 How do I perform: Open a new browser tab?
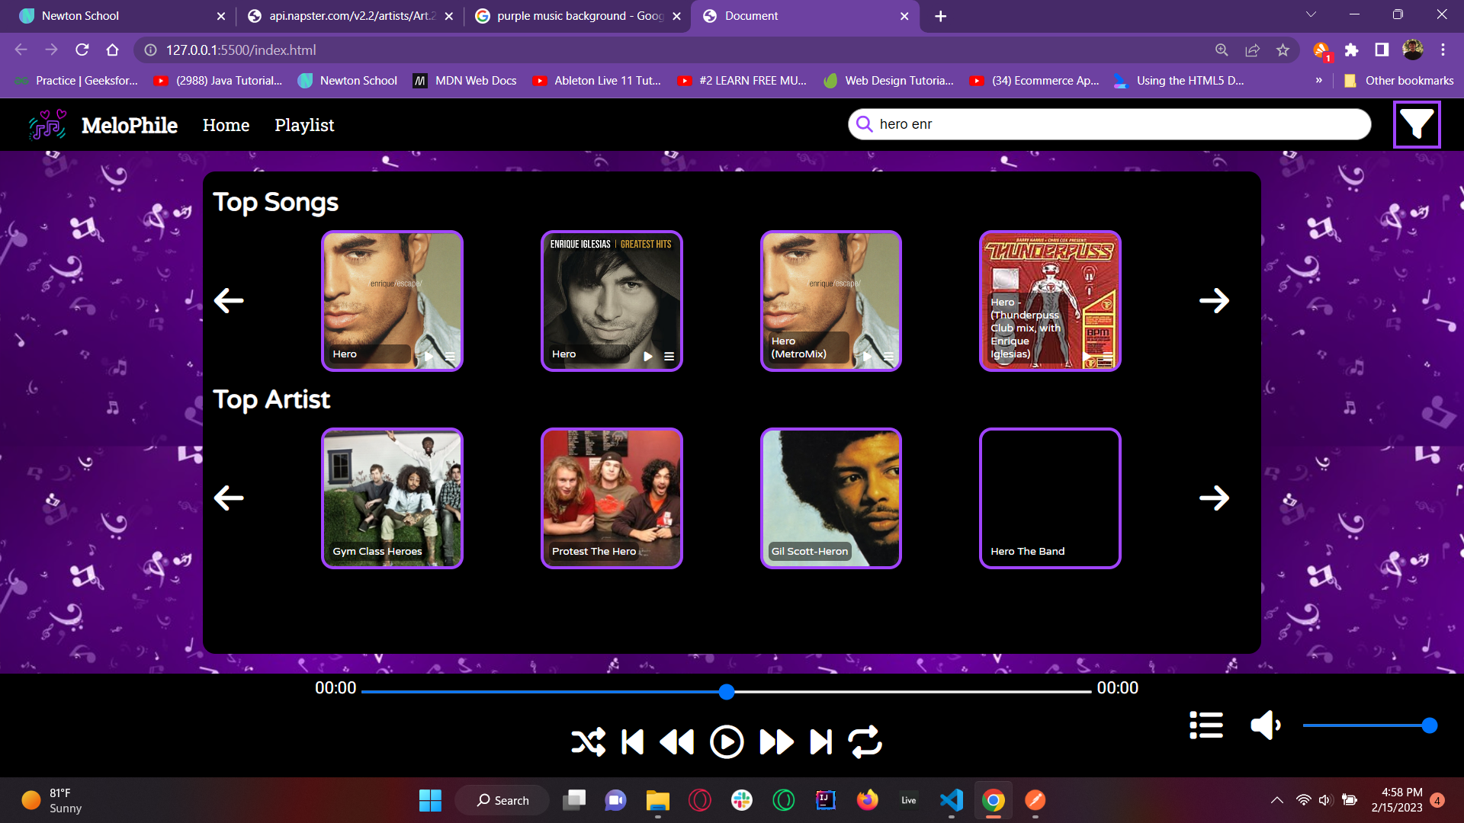click(940, 16)
